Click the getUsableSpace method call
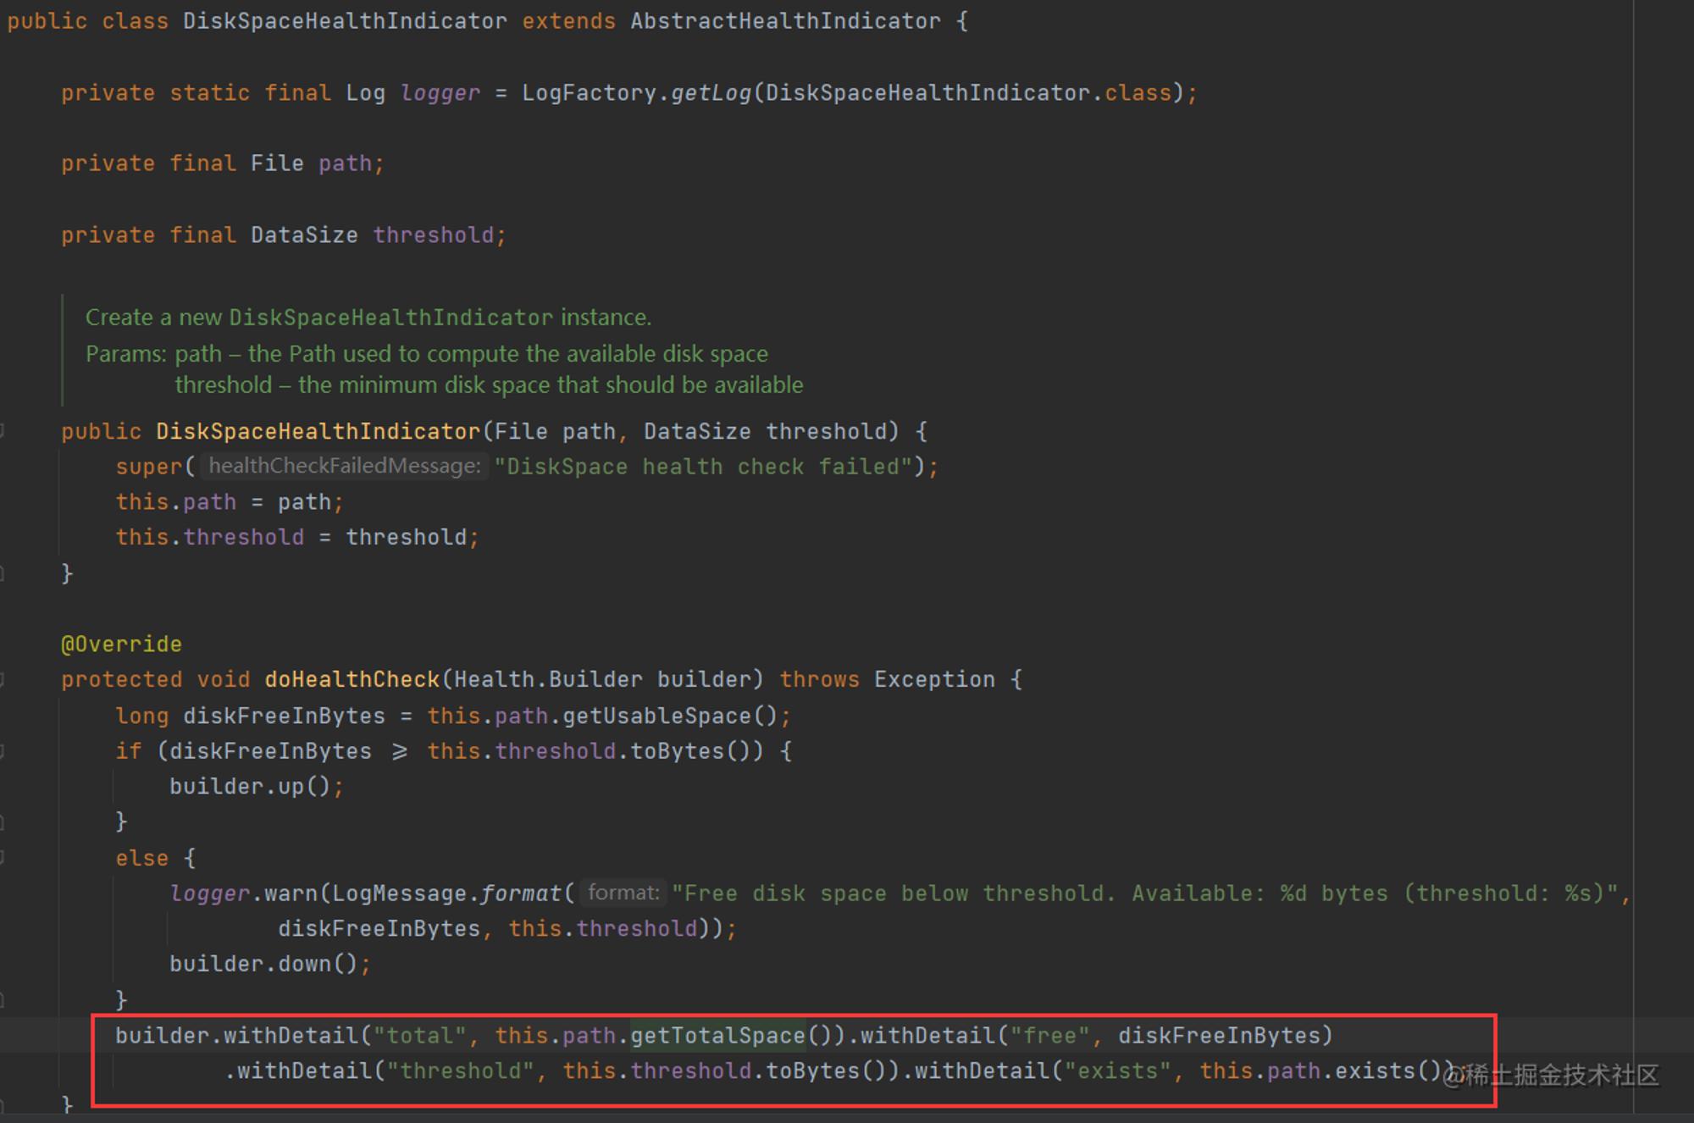 [x=656, y=716]
